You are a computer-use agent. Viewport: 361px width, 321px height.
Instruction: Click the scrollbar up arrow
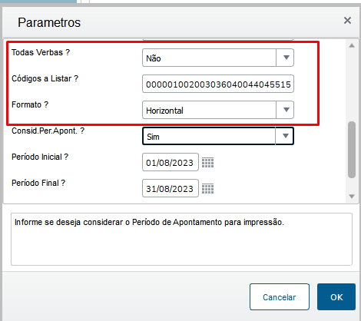click(352, 45)
